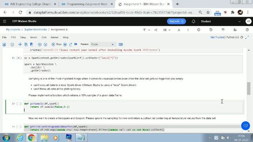
Task: Expand the chevron next to publish icon
Action: coord(149,30)
